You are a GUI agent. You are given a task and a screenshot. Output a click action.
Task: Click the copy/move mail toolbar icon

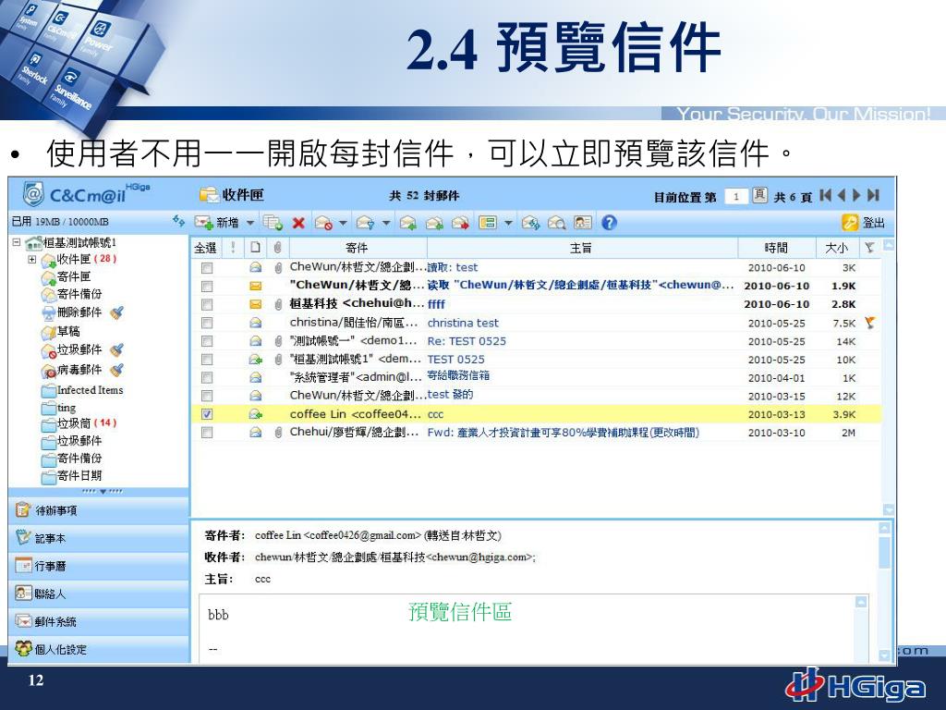pyautogui.click(x=273, y=223)
